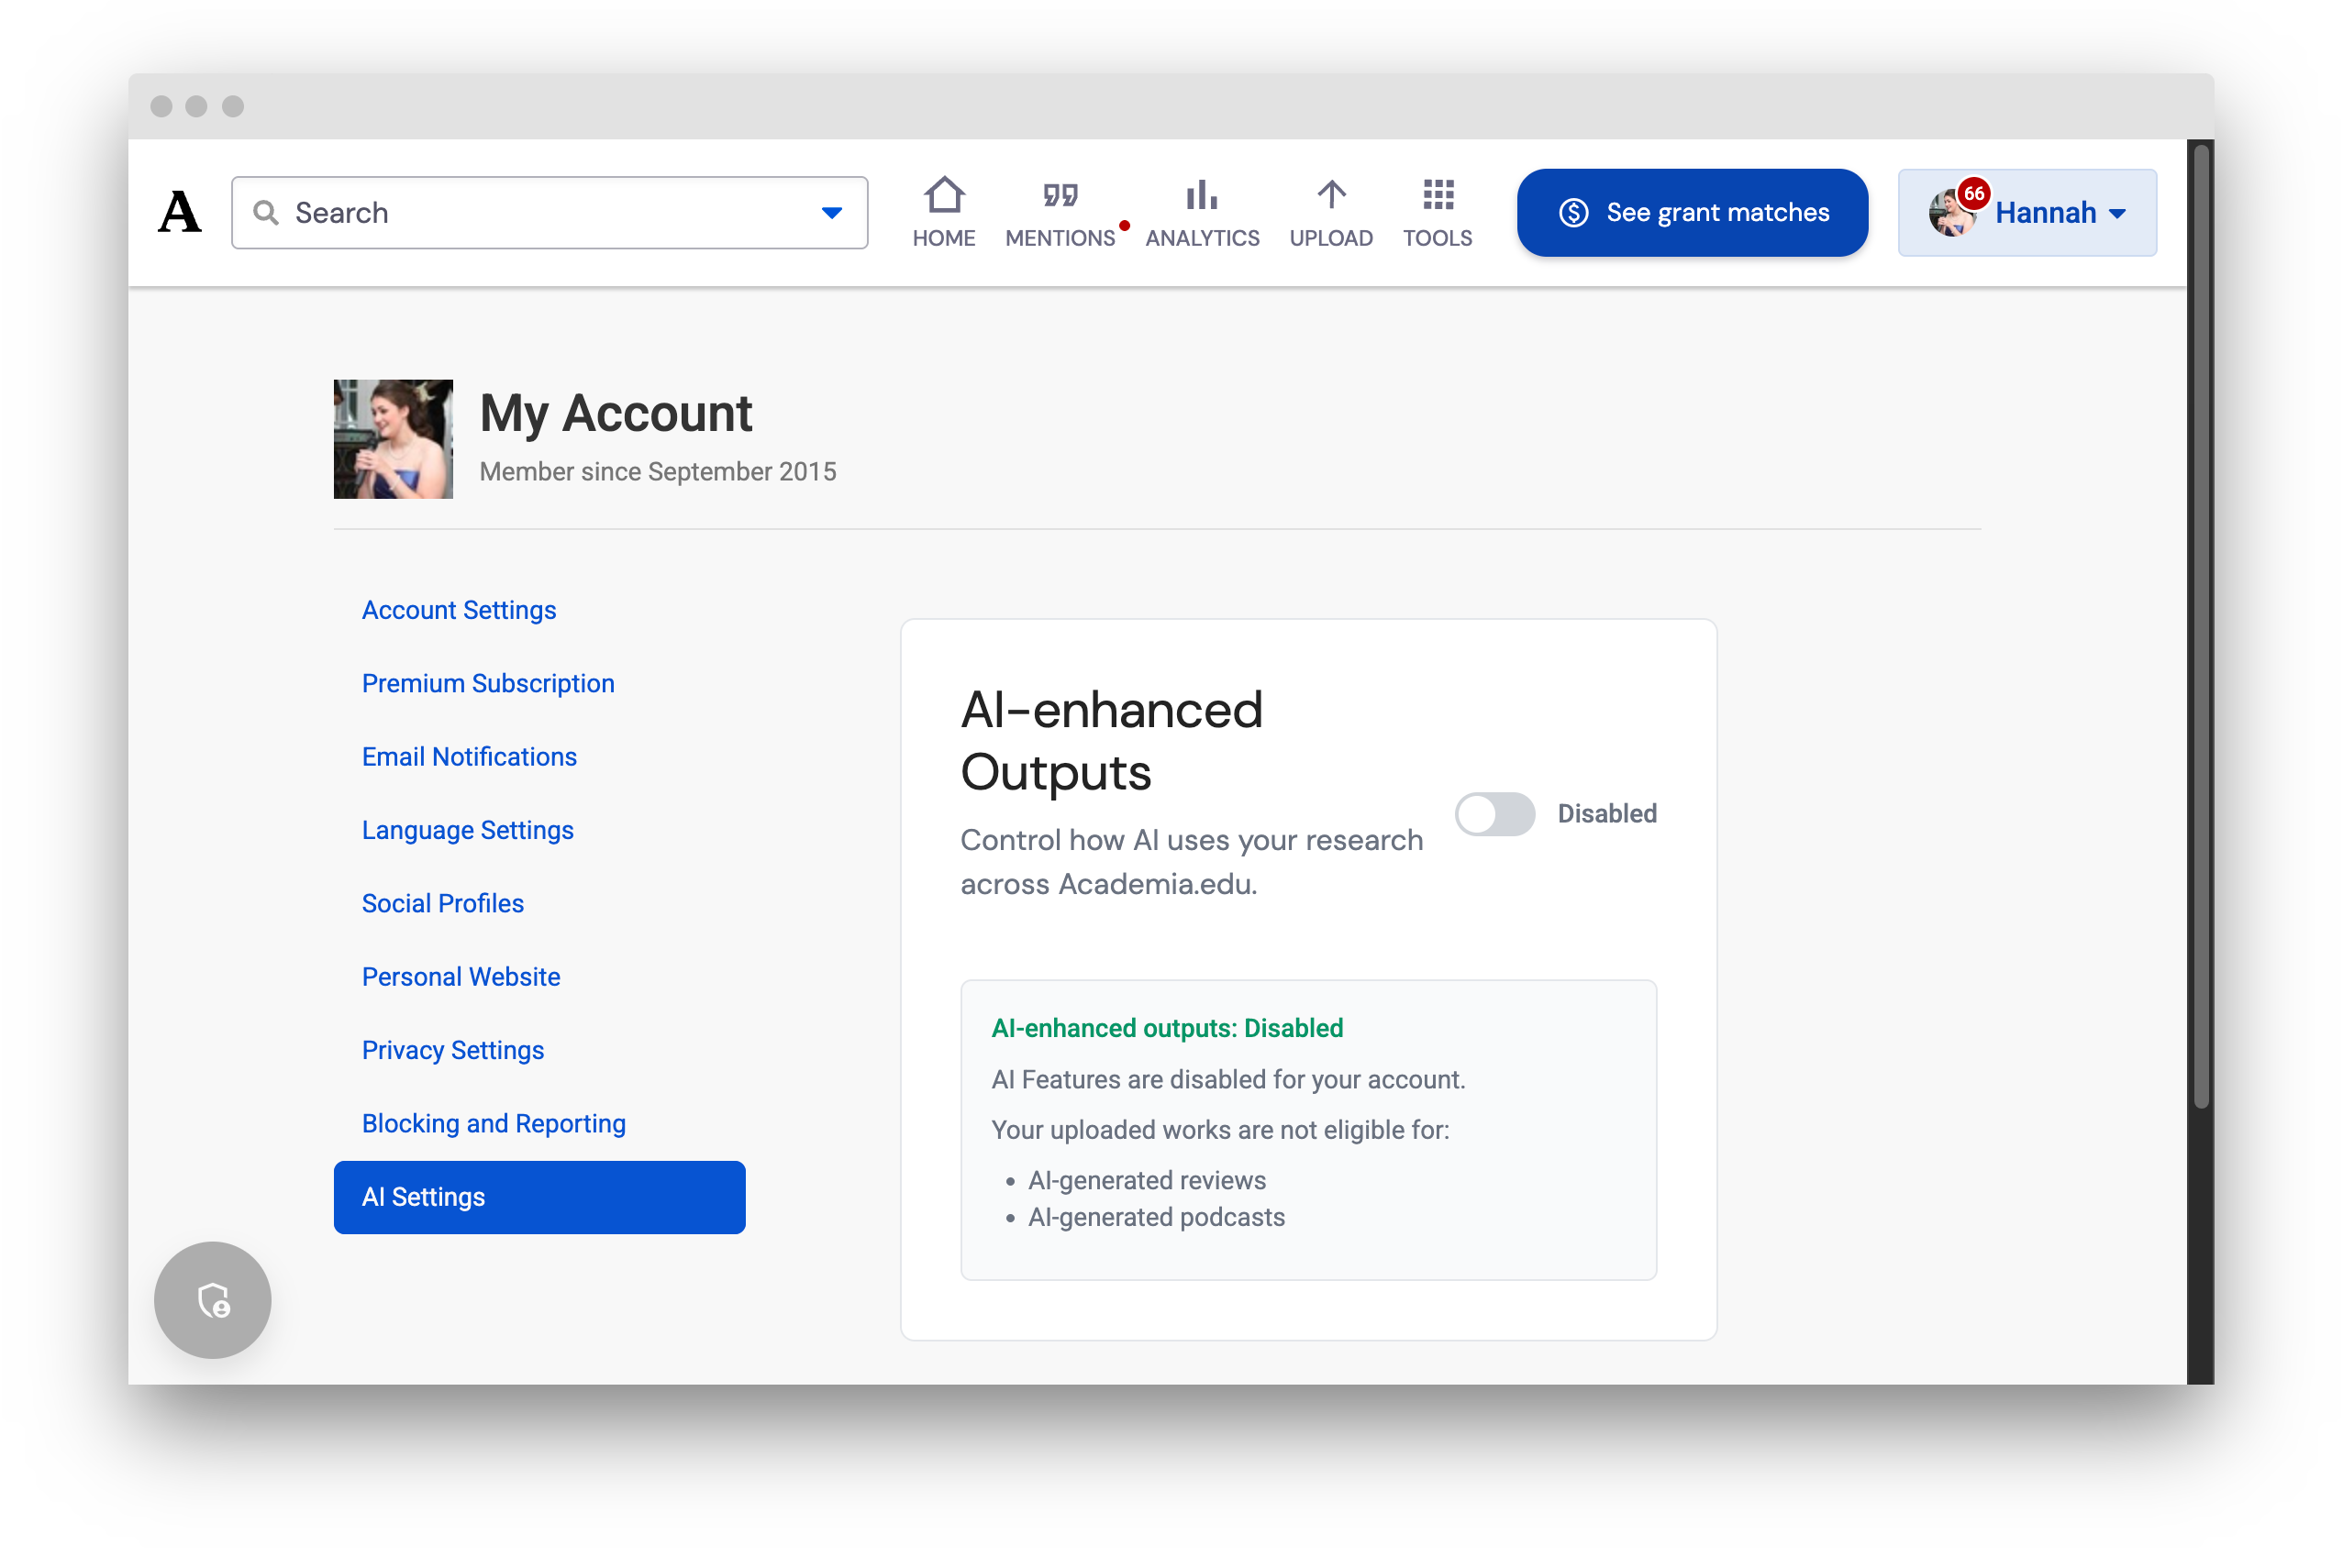
Task: Select the AI Settings tab
Action: [539, 1197]
